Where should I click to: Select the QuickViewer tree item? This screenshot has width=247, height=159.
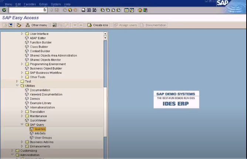(38, 120)
